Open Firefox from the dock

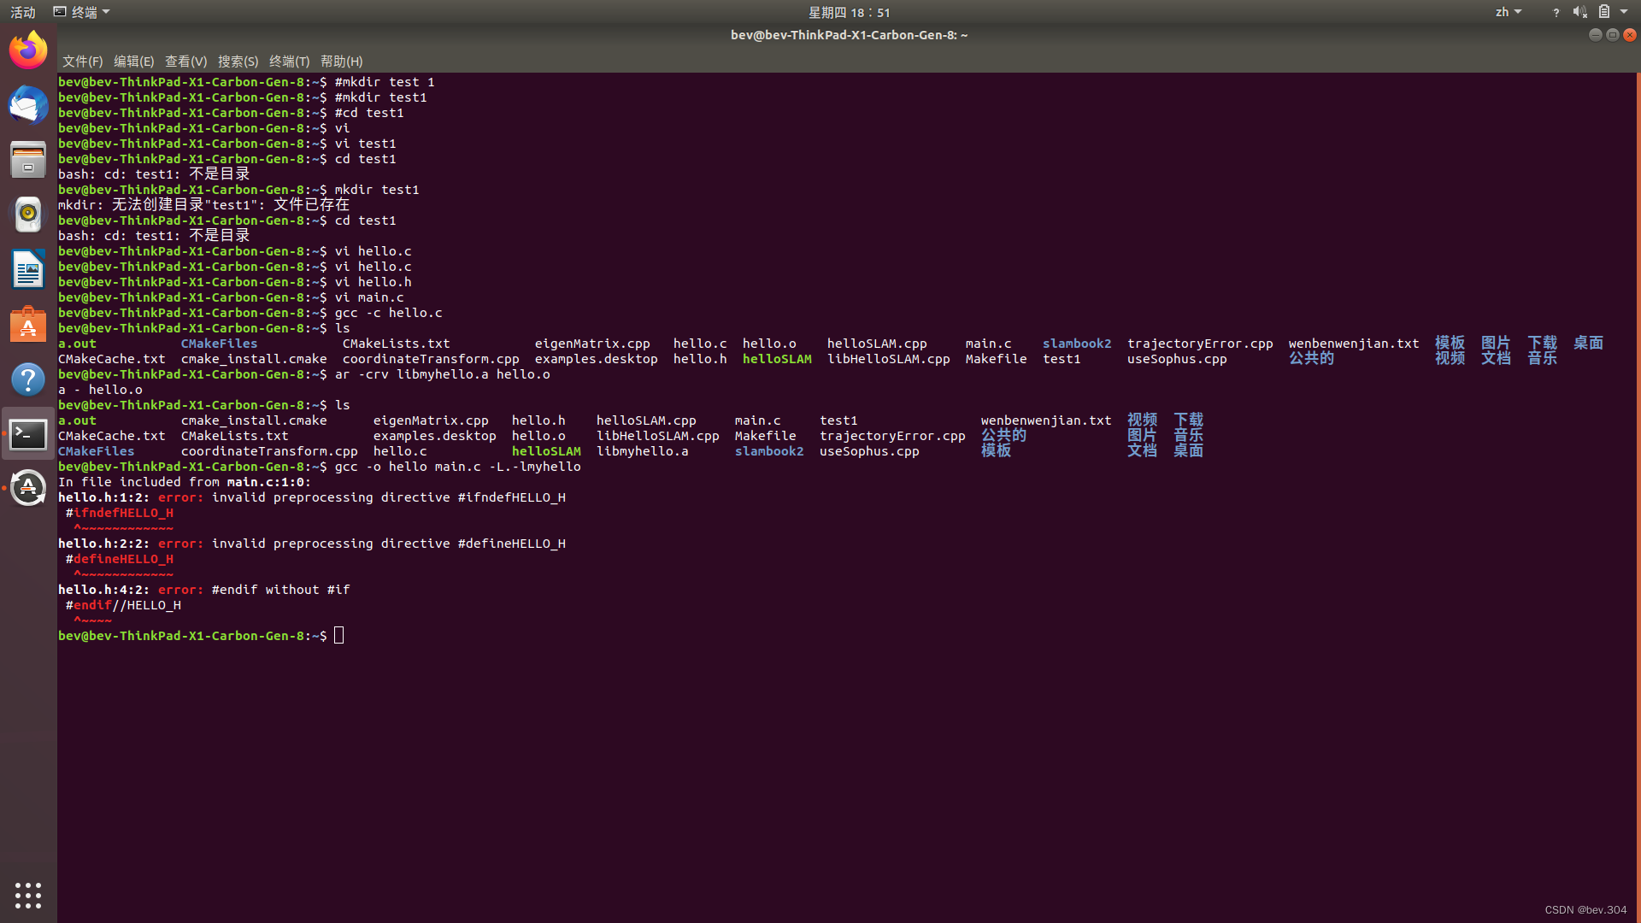coord(28,50)
